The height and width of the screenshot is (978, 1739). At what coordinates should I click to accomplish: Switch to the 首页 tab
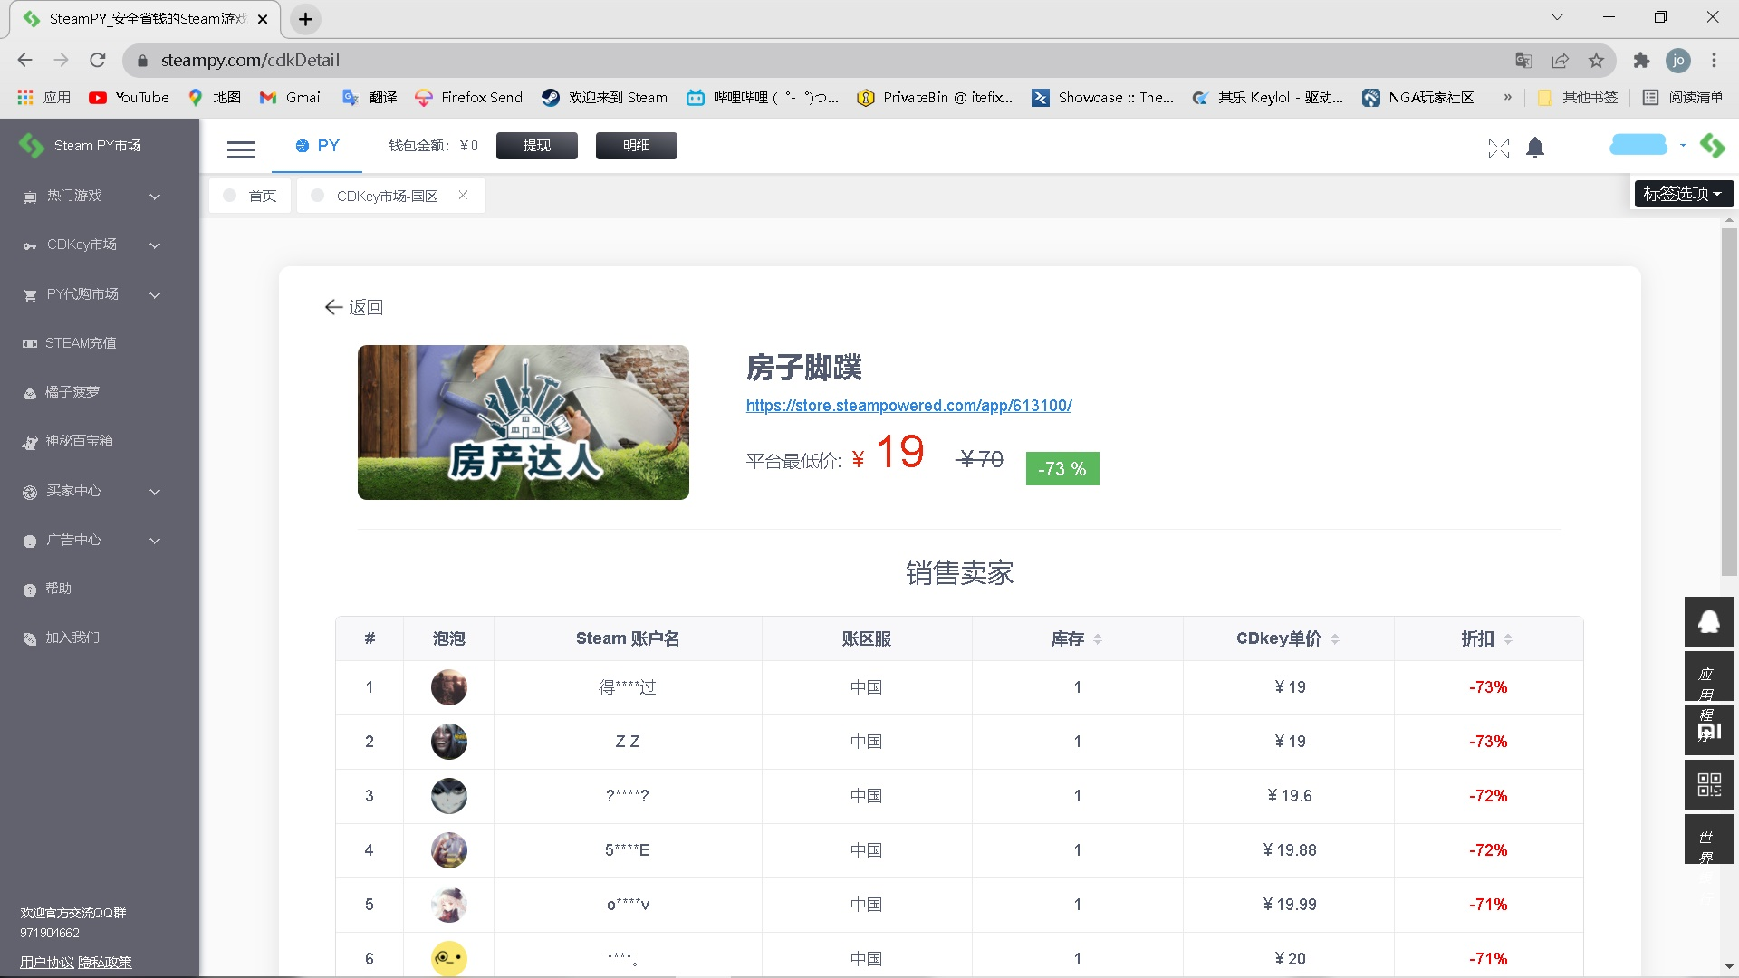click(262, 196)
